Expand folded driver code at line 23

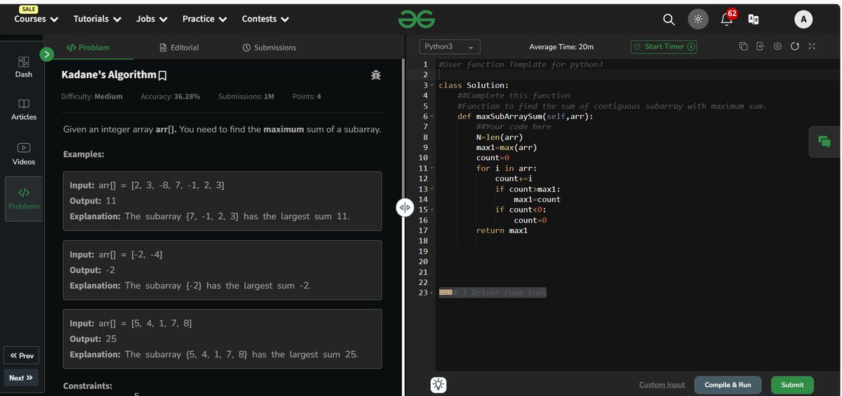(x=432, y=293)
